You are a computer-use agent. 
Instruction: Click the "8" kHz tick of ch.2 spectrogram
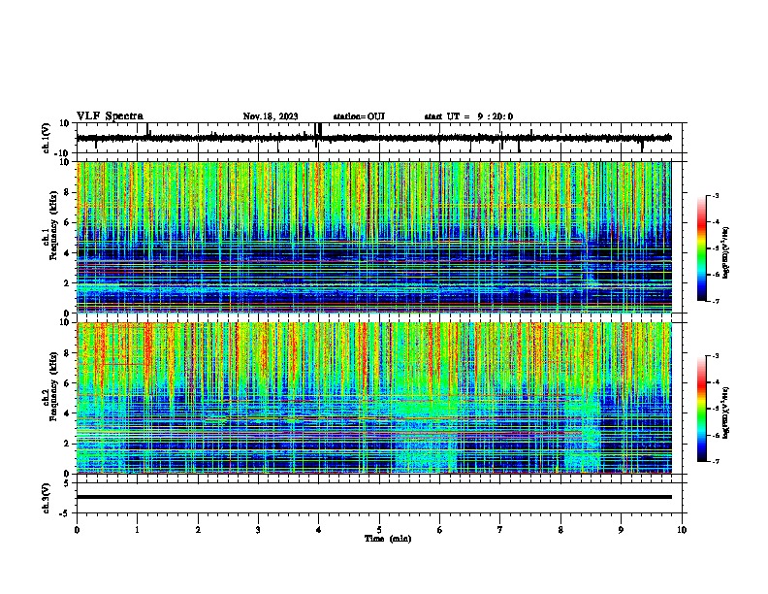pos(67,353)
